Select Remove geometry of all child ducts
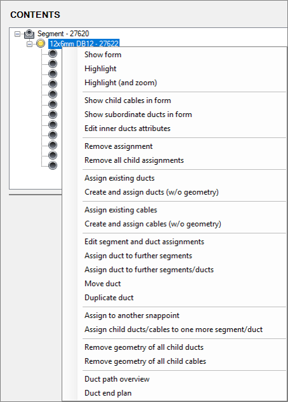288x402 pixels. (x=144, y=347)
